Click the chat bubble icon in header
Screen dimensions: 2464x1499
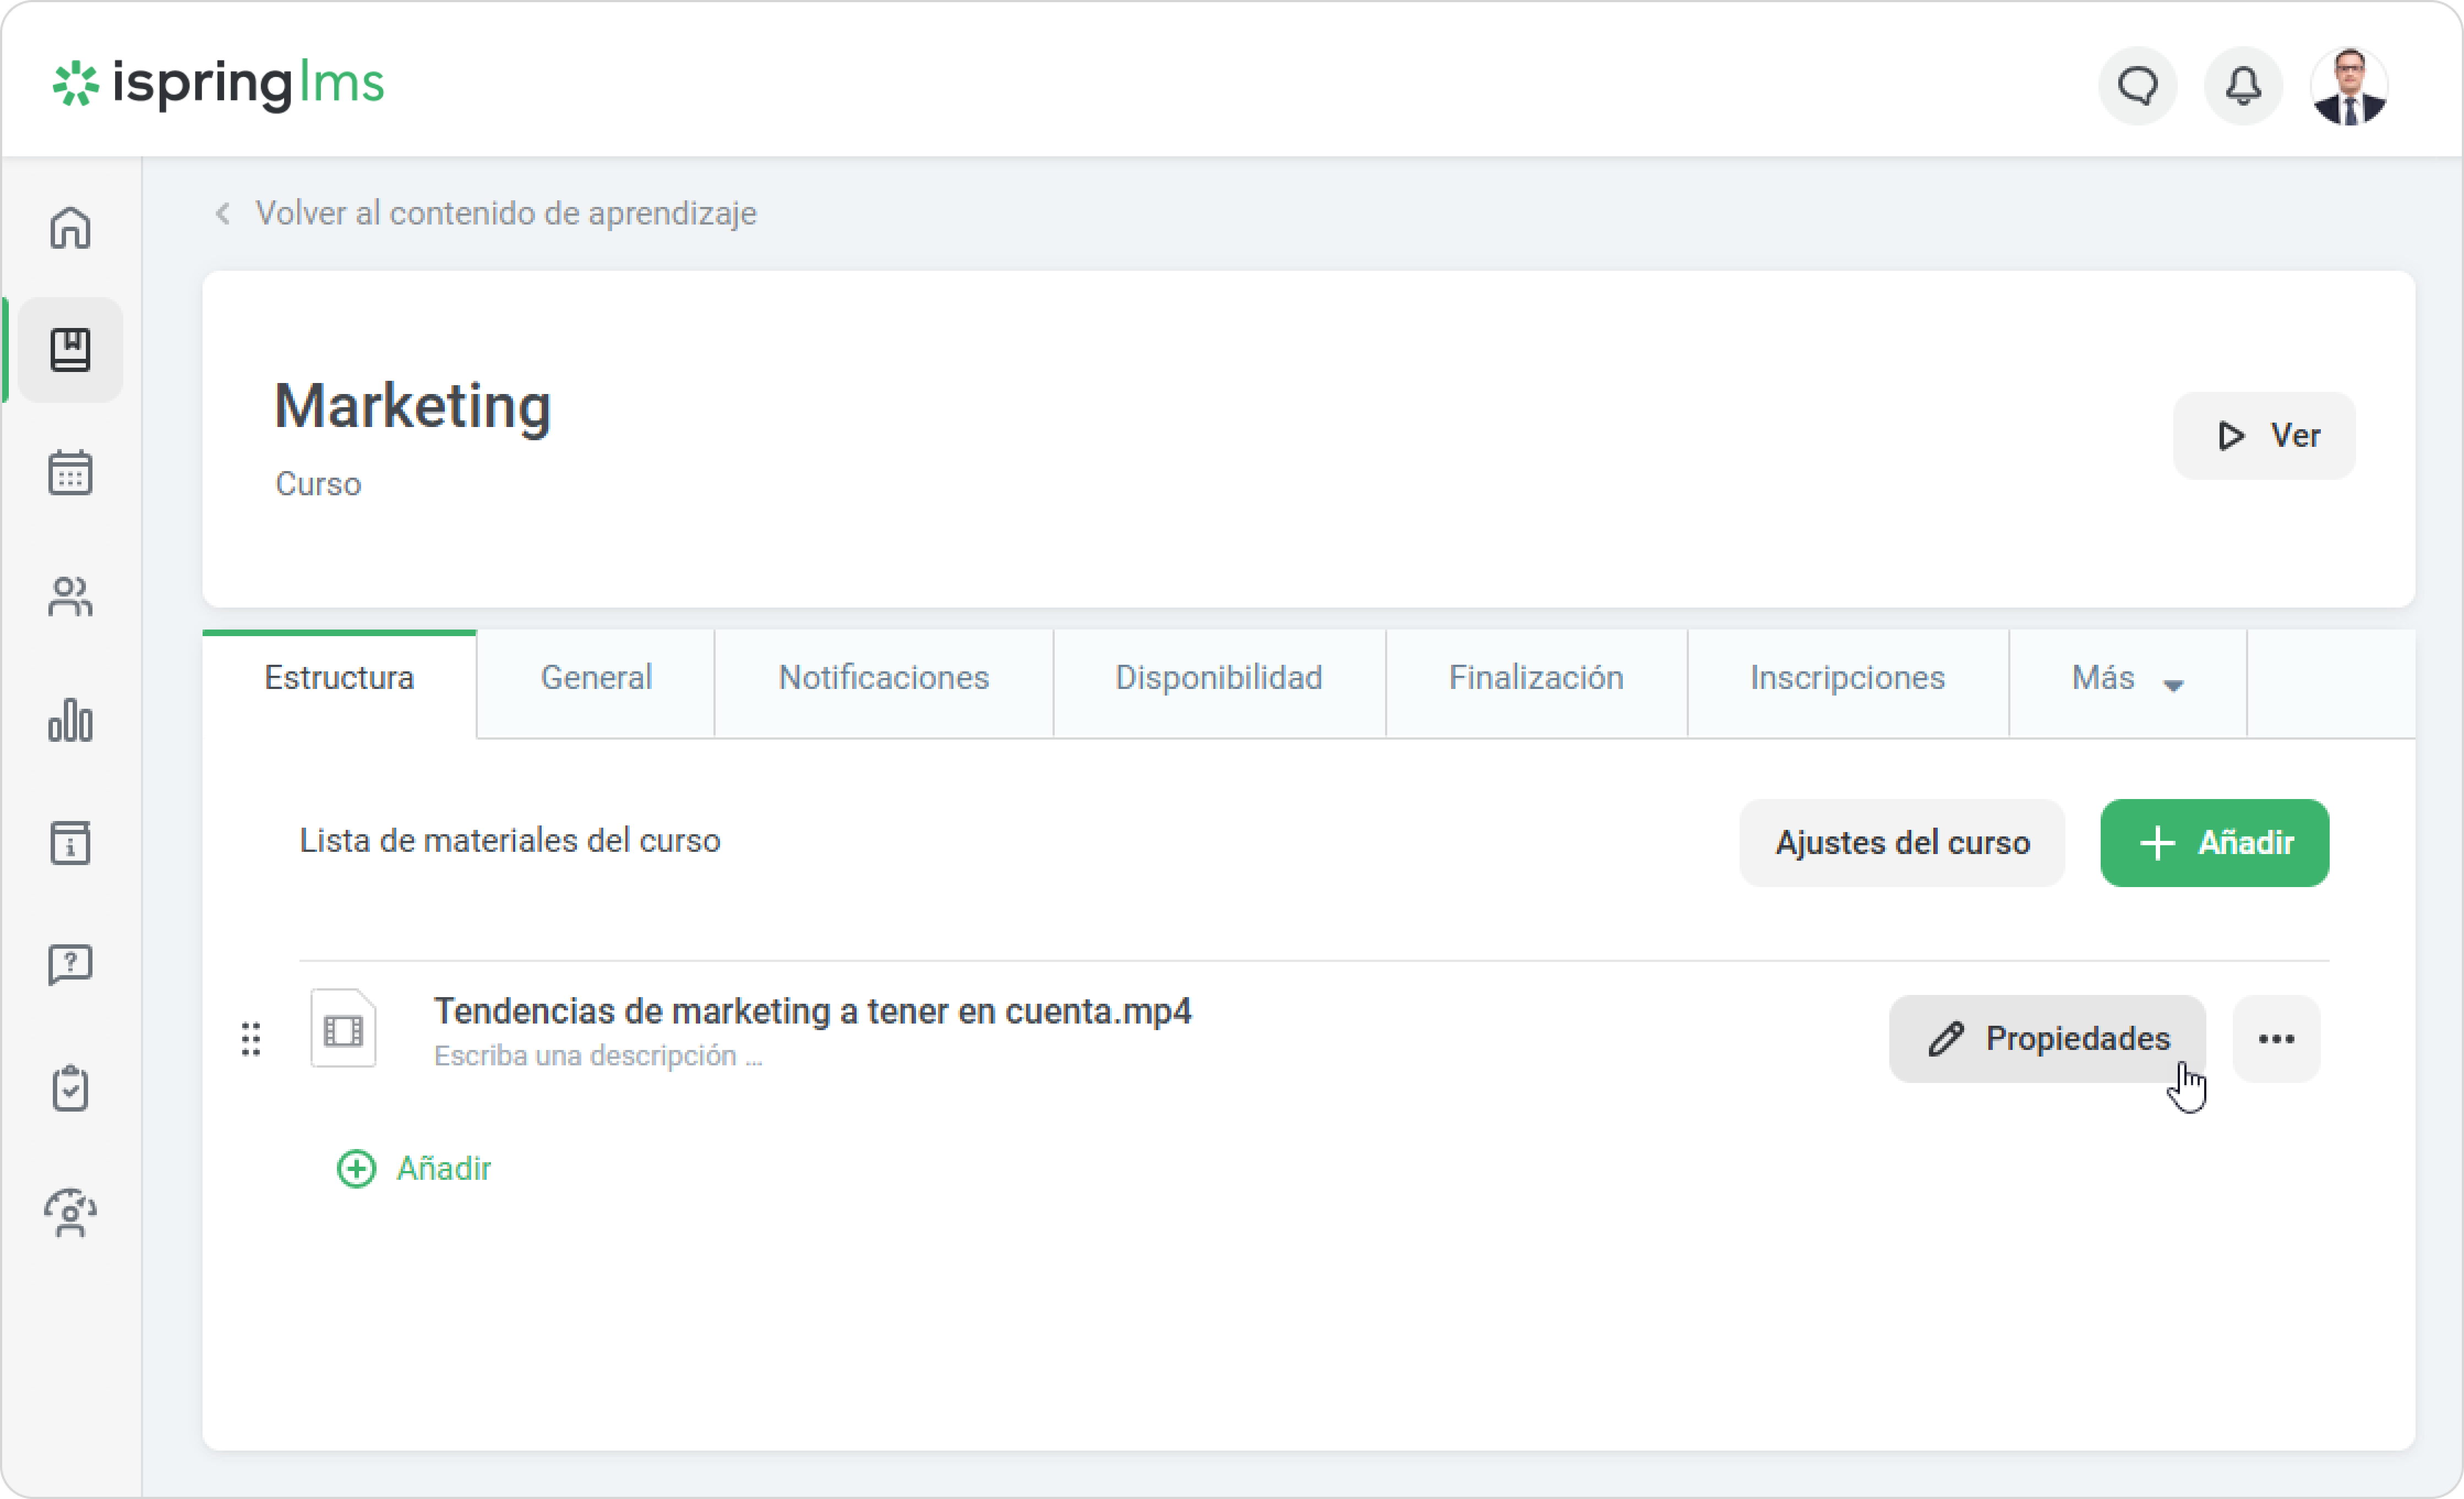(2137, 86)
